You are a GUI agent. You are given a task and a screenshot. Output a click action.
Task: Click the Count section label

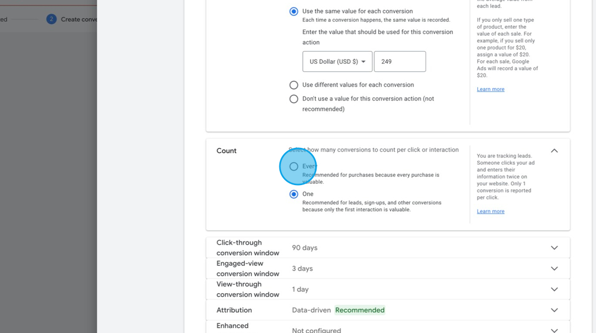(x=226, y=151)
